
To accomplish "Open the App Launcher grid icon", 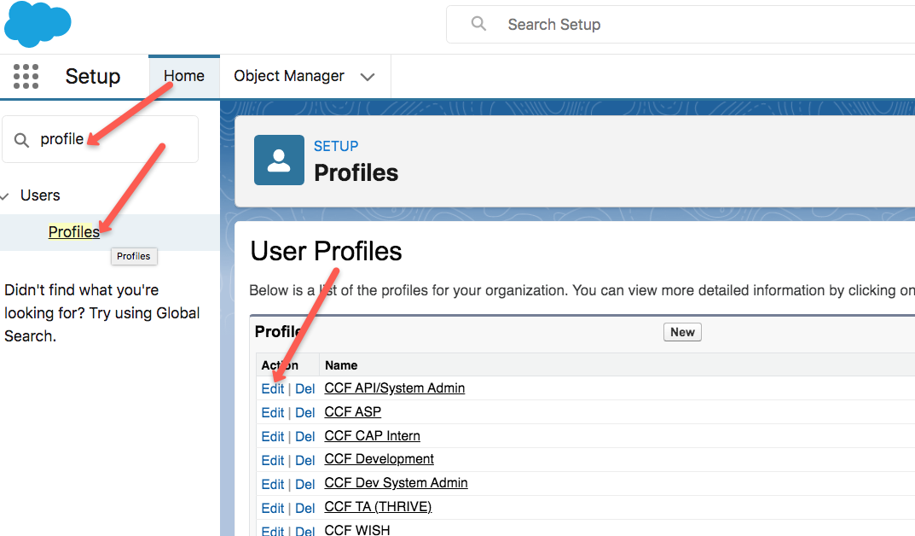I will 26,76.
